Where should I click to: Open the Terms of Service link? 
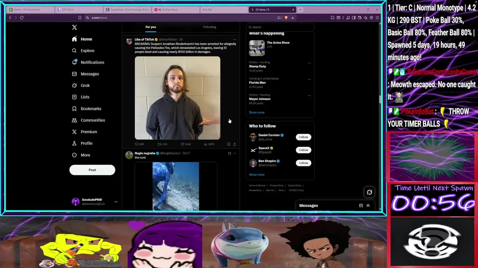tap(257, 185)
